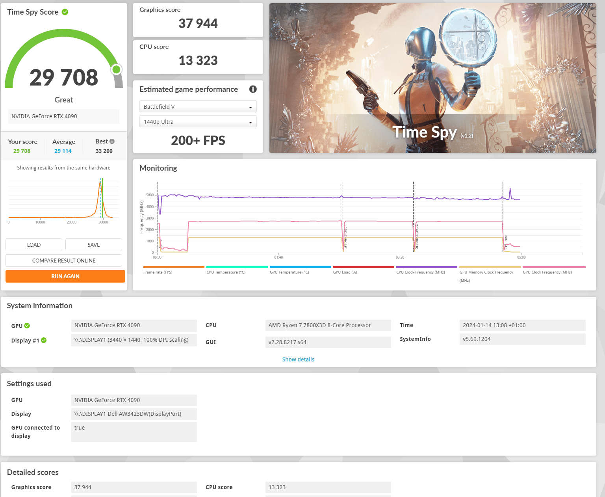The image size is (605, 497).
Task: Click Settings used GPU RTX 4090 field
Action: pyautogui.click(x=134, y=400)
